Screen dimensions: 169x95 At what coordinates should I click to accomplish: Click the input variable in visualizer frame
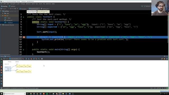8,69
